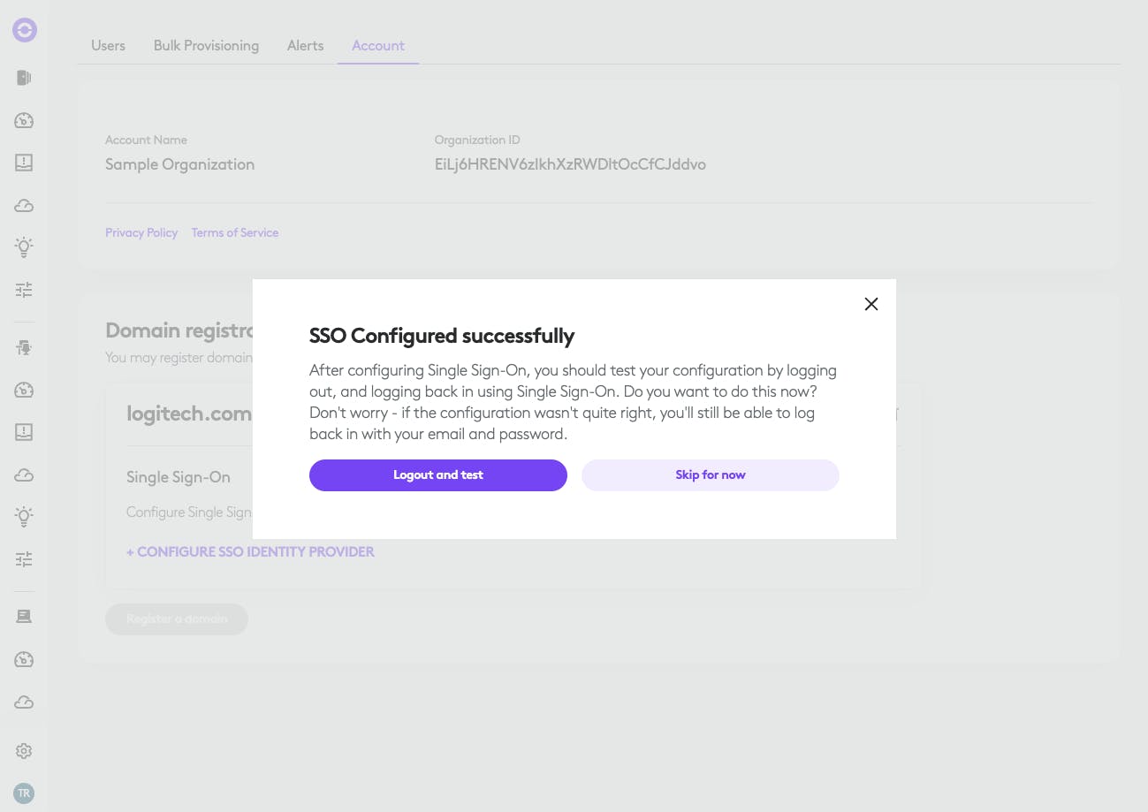Open the laptop icon in the sidebar

pos(24,617)
